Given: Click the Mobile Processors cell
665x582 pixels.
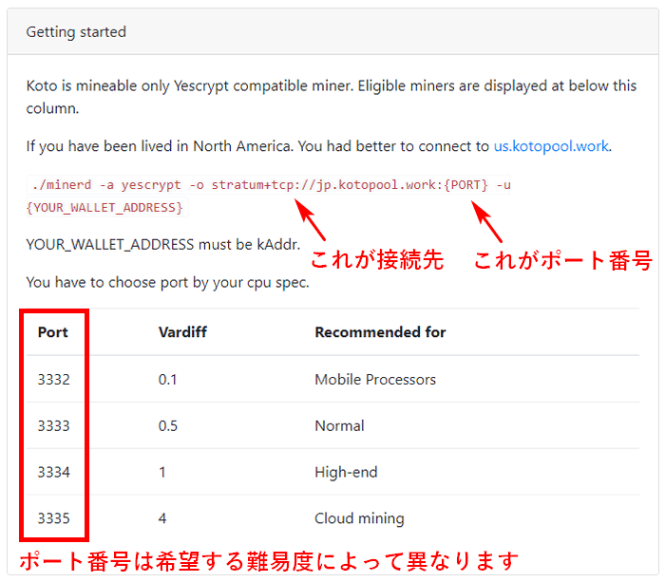Looking at the screenshot, I should coord(375,380).
